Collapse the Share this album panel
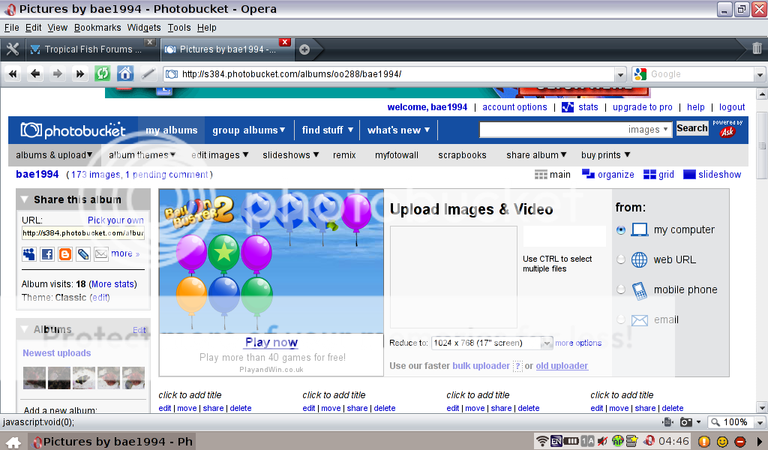Image resolution: width=768 pixels, height=450 pixels. pos(24,199)
